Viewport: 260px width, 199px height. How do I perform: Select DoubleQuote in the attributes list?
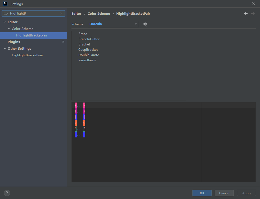tap(88, 55)
